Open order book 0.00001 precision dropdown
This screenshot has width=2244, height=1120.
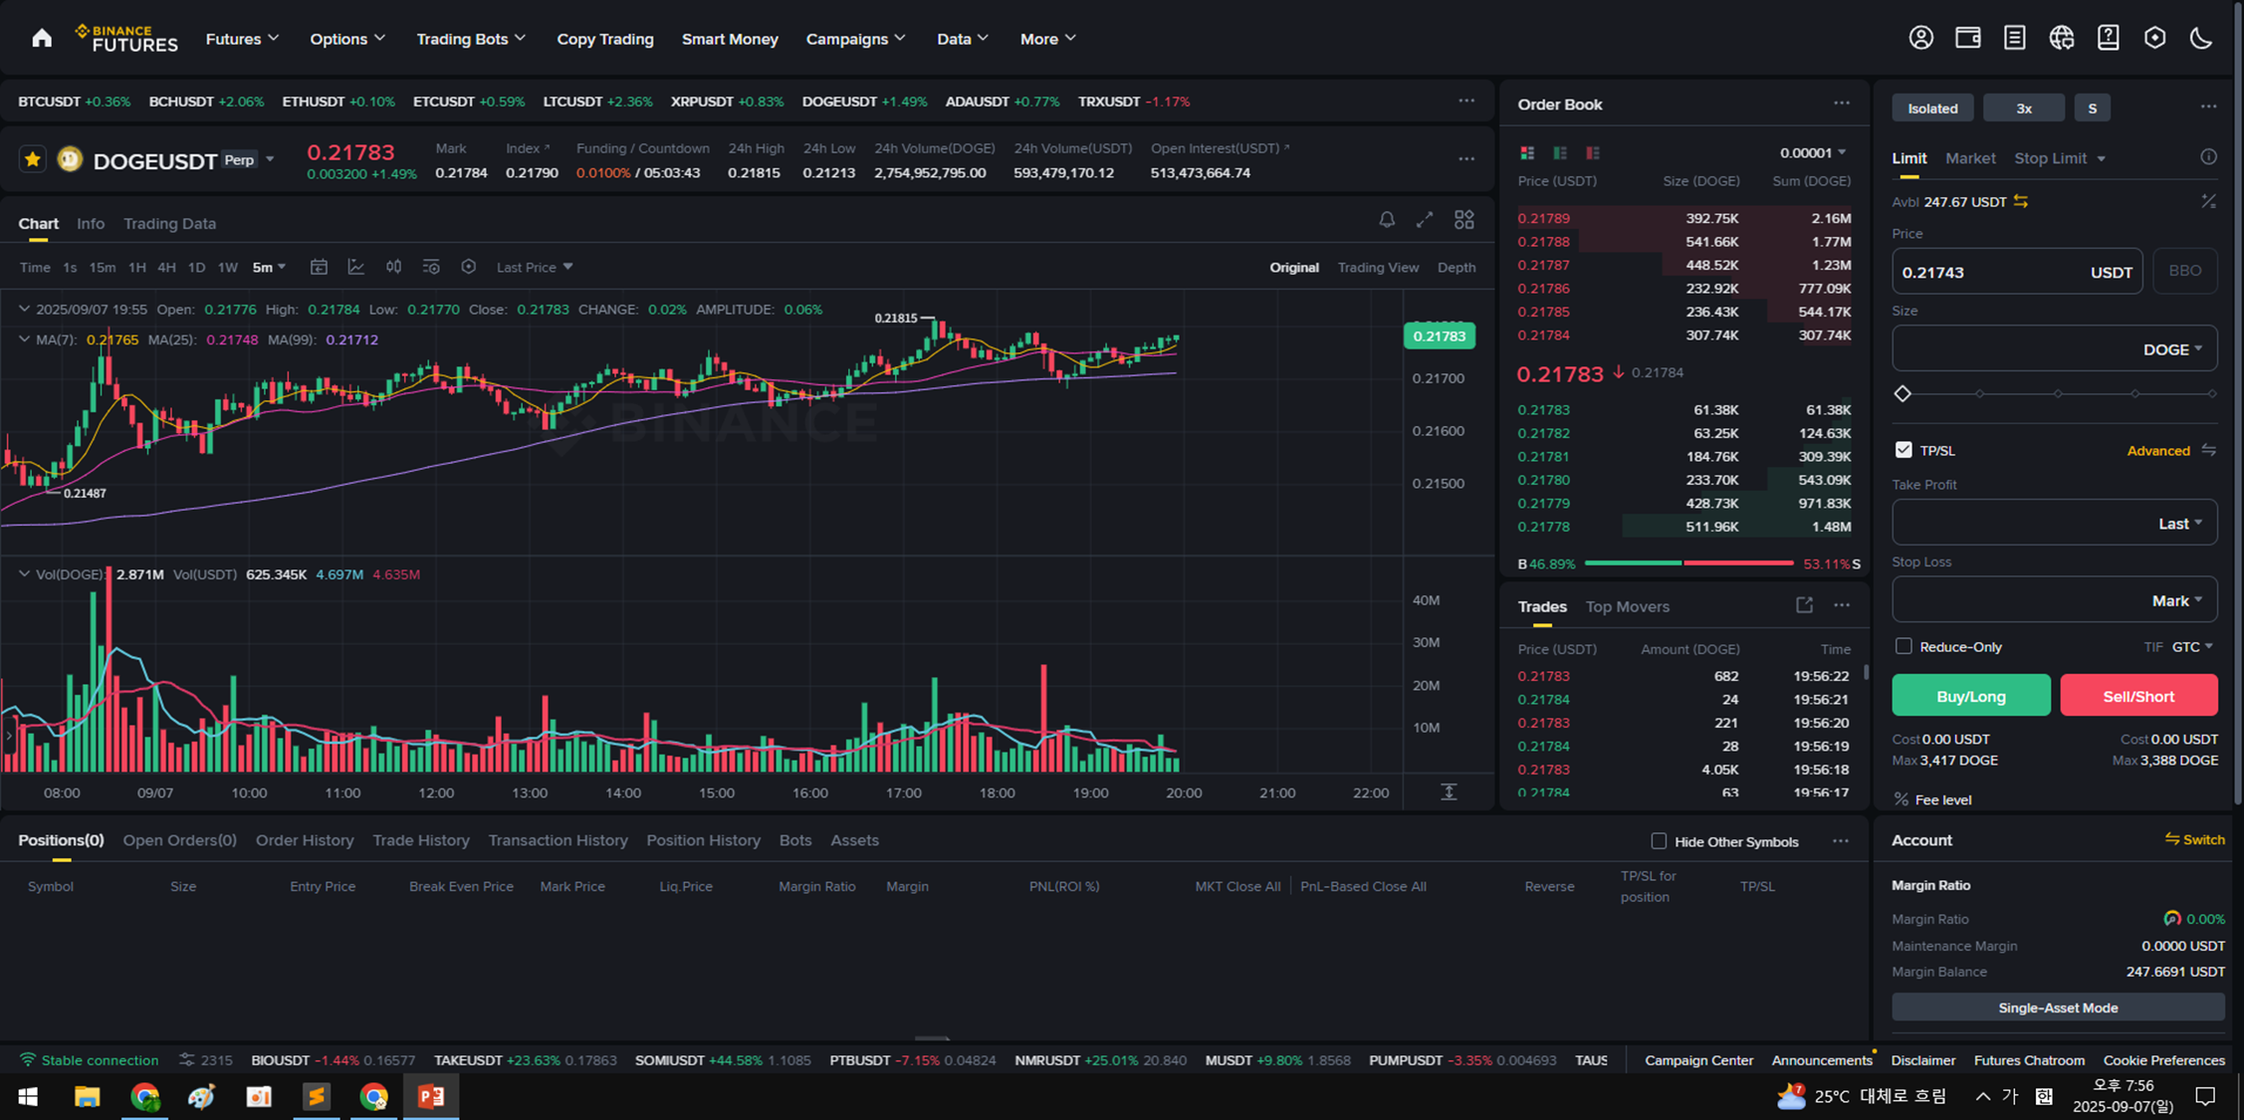point(1813,152)
